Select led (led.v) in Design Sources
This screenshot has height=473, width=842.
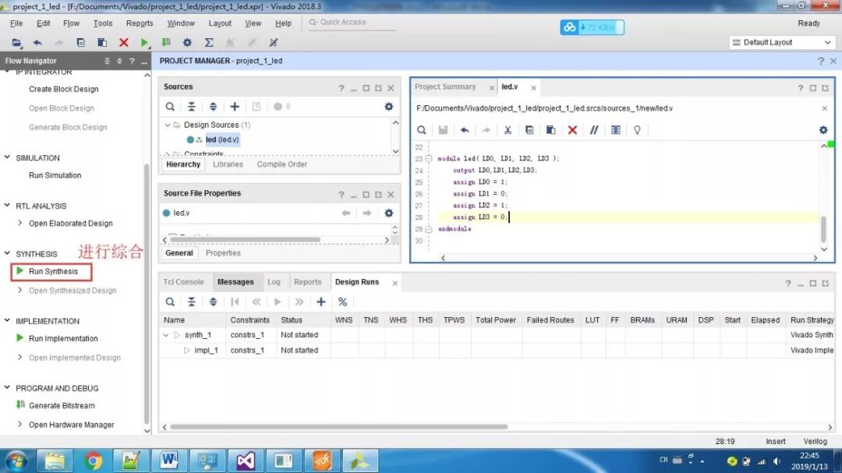[x=221, y=139]
